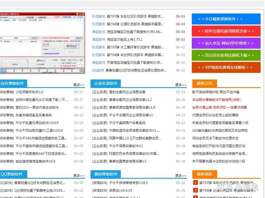Open the 综合营销软件 section header tab
Image resolution: width=265 pixels, height=198 pixels.
click(13, 83)
